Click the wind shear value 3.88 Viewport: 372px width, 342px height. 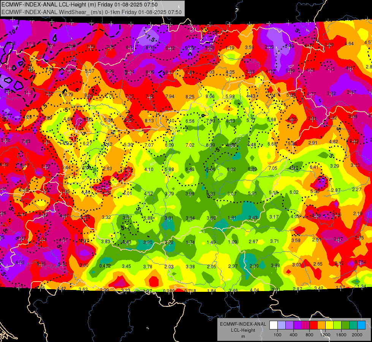[275, 265]
